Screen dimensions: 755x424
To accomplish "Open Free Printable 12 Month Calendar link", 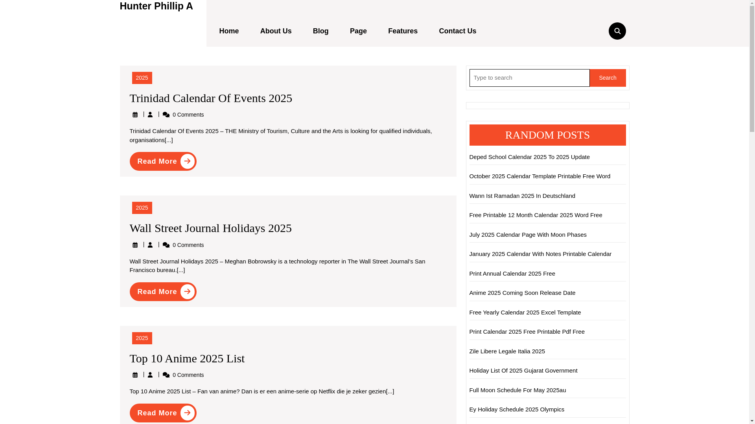I will click(536, 215).
